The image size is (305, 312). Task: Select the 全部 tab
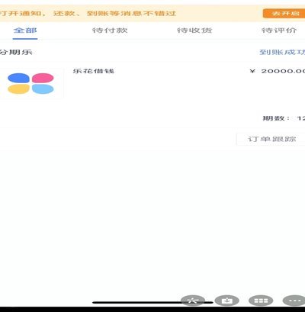click(25, 31)
